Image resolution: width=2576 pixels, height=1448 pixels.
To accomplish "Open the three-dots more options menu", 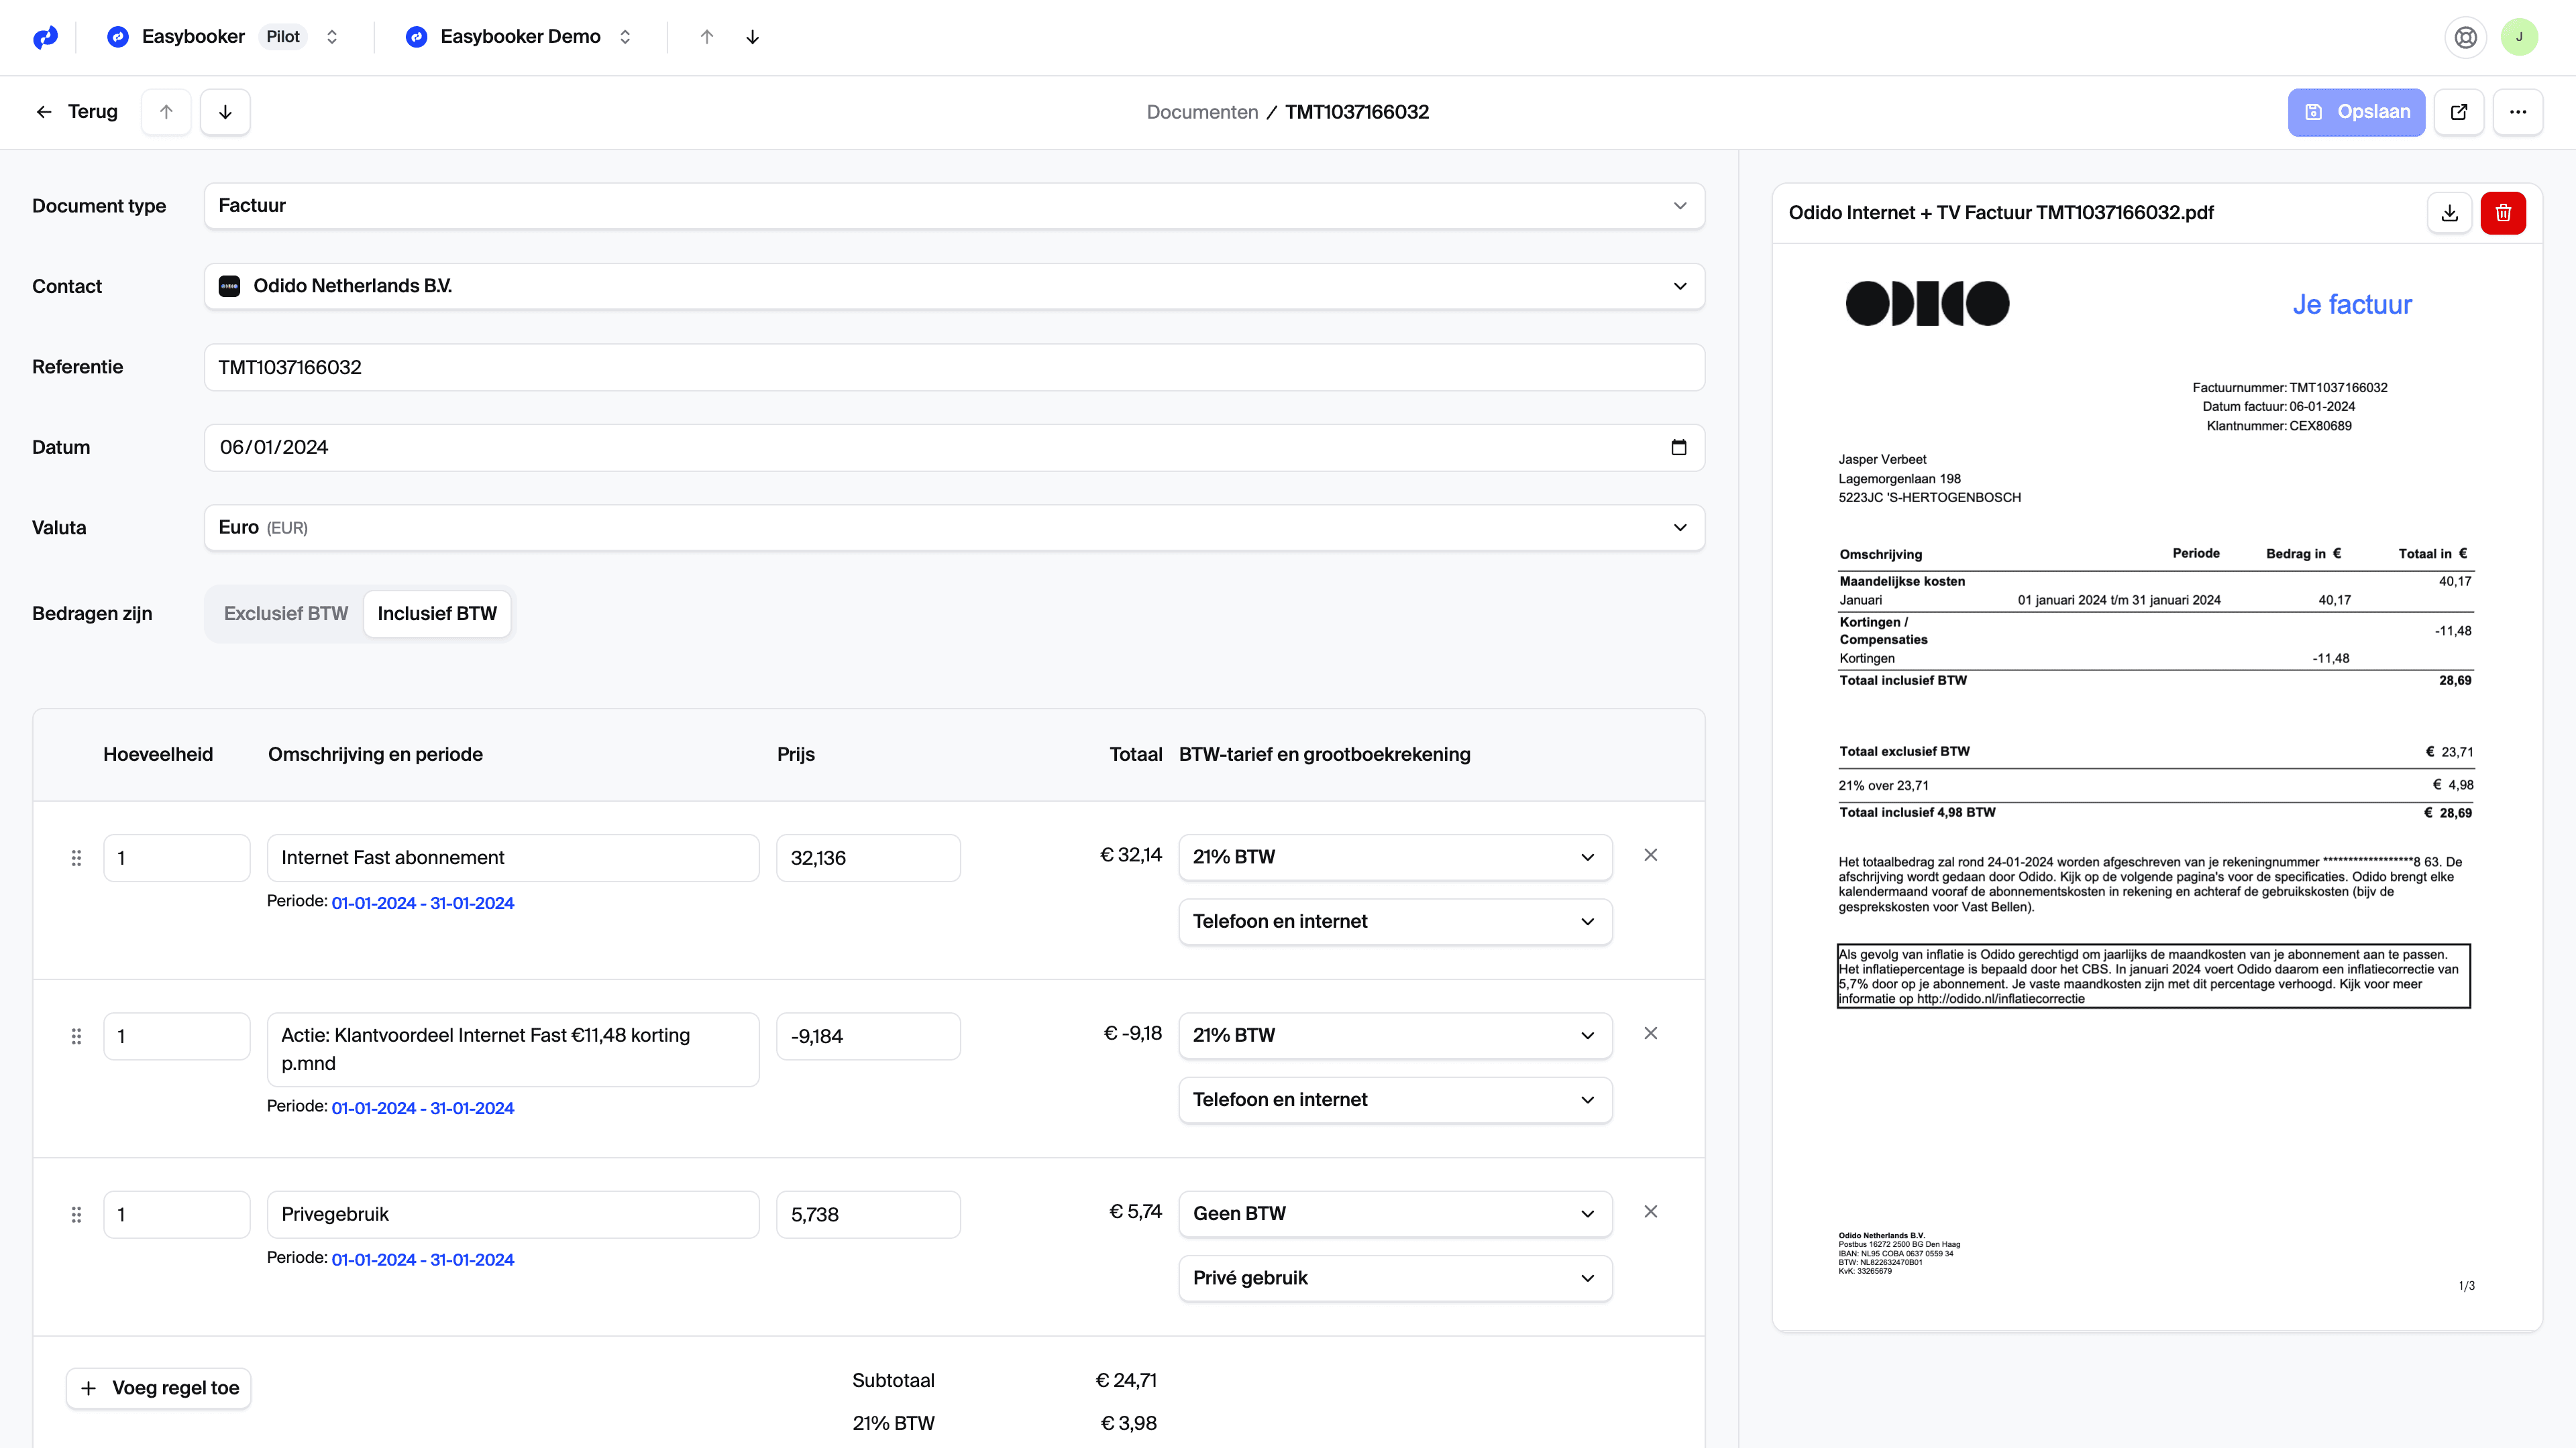I will [2517, 112].
